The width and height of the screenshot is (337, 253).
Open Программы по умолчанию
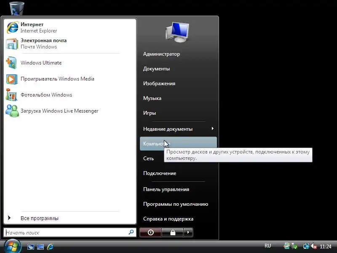(x=178, y=204)
